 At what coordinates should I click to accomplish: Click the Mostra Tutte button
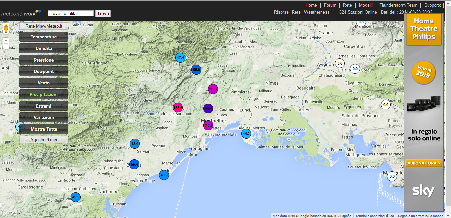(x=44, y=129)
